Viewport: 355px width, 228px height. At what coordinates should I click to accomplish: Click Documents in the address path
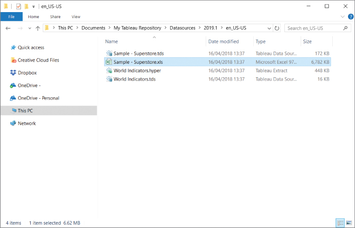(x=93, y=28)
